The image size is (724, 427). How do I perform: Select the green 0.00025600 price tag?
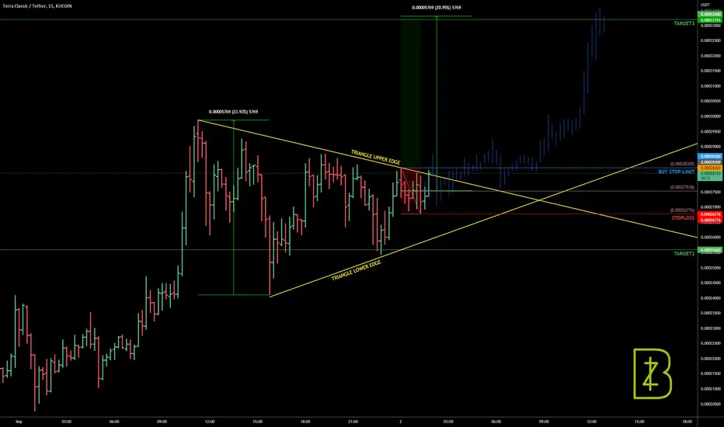pos(710,250)
